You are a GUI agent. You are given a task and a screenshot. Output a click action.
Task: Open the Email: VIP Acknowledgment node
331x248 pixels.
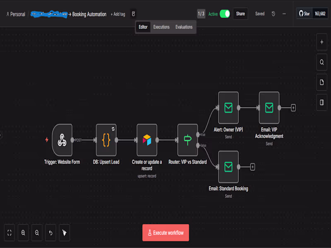[269, 108]
